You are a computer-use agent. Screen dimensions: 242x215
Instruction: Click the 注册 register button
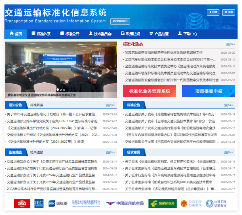coord(229,13)
